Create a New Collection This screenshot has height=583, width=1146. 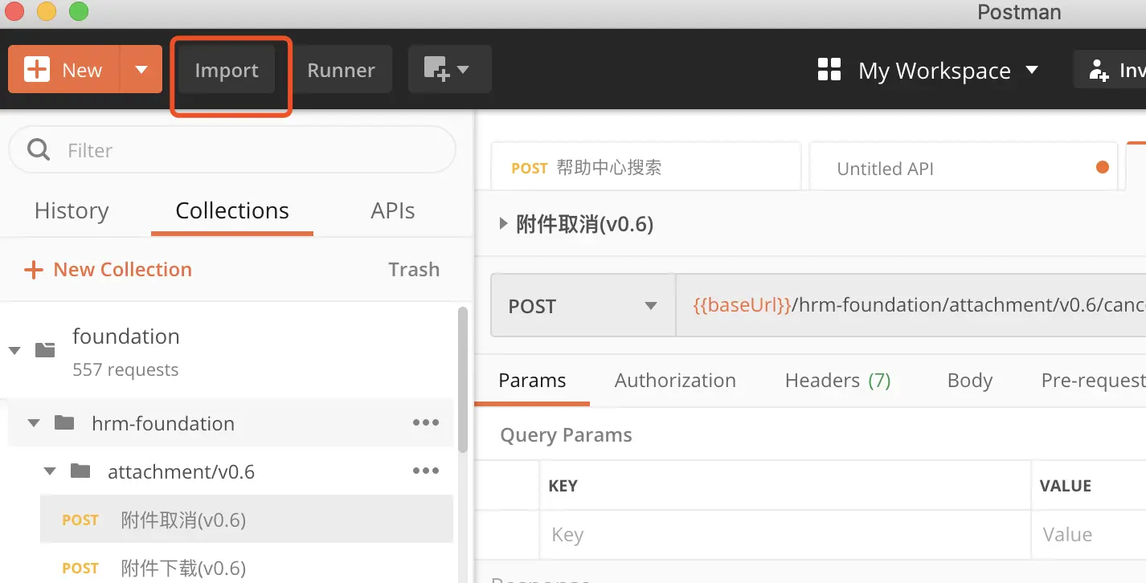(107, 269)
